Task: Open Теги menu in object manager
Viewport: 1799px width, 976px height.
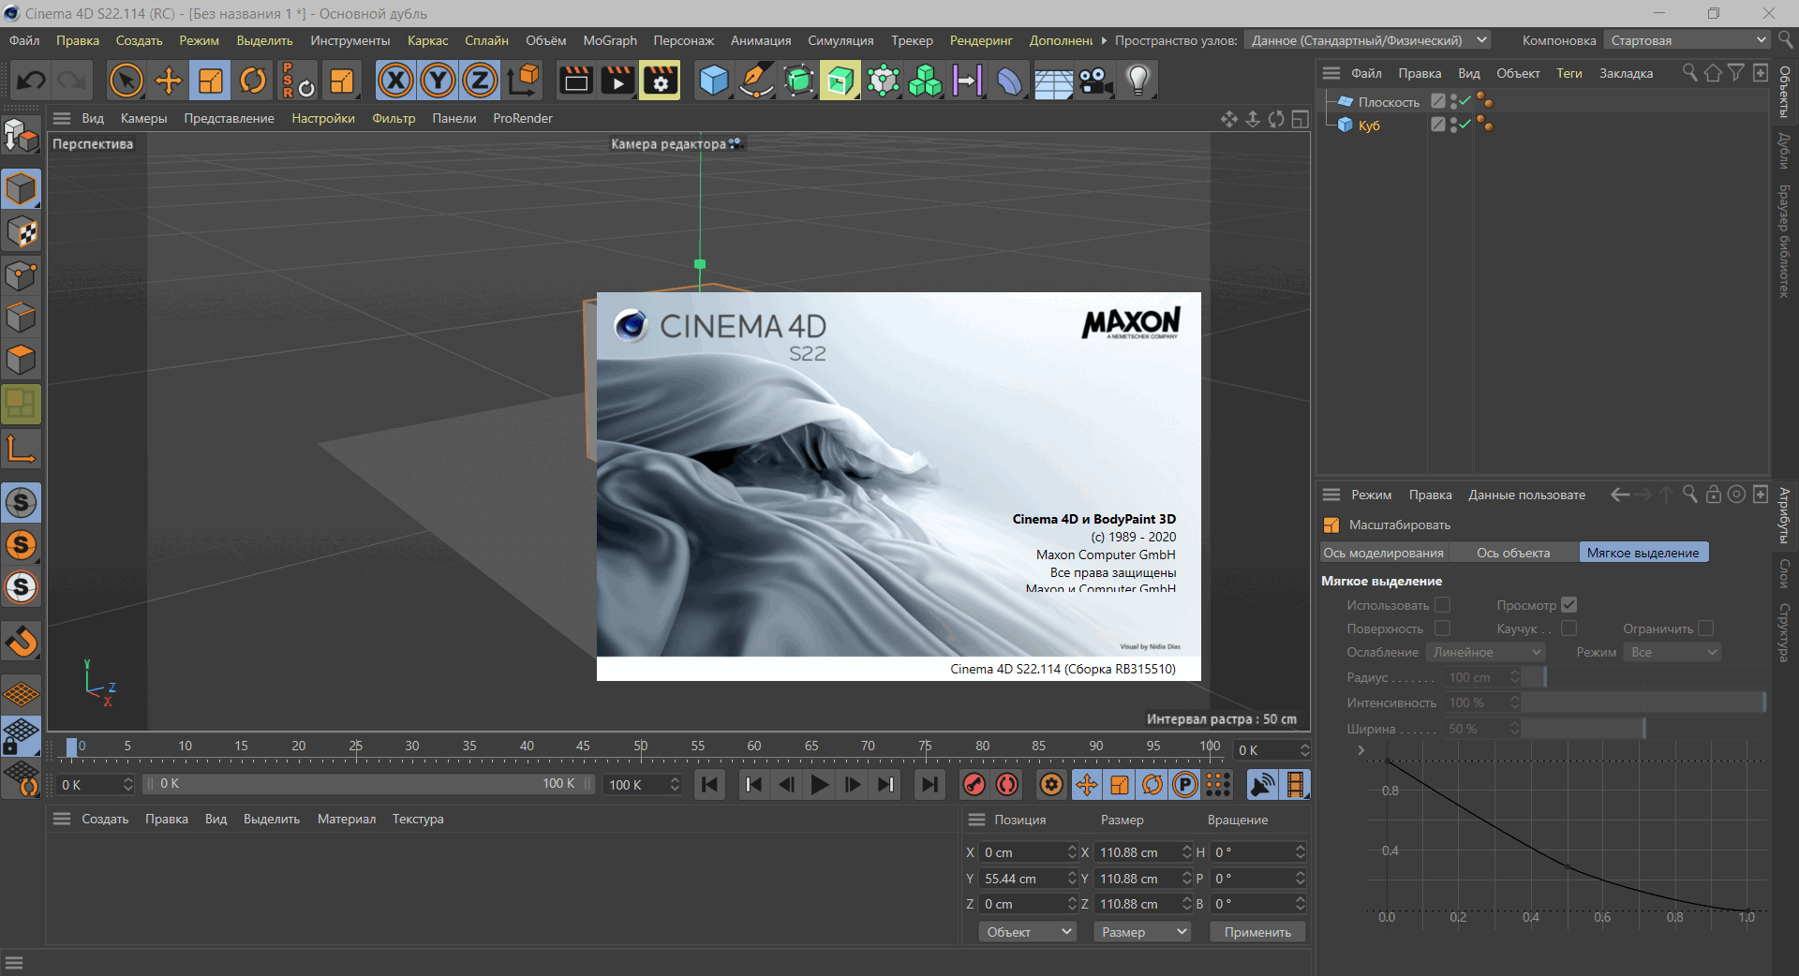Action: [1569, 73]
